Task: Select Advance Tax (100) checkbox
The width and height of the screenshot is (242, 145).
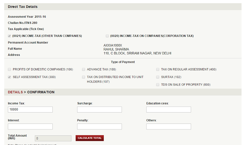Action: coord(84,70)
